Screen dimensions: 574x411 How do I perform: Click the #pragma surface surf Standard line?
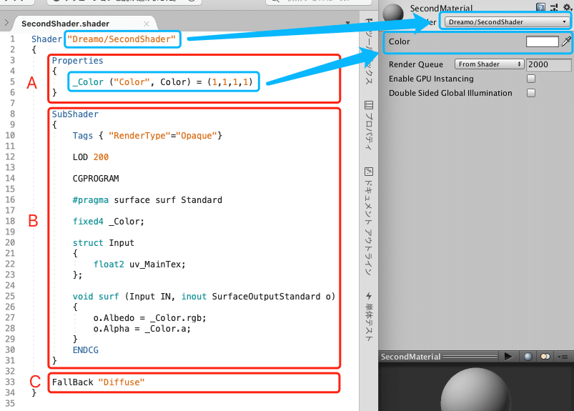tap(147, 200)
